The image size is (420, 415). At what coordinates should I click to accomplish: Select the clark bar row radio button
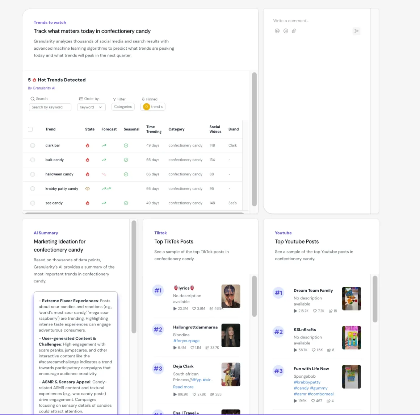[x=33, y=145]
